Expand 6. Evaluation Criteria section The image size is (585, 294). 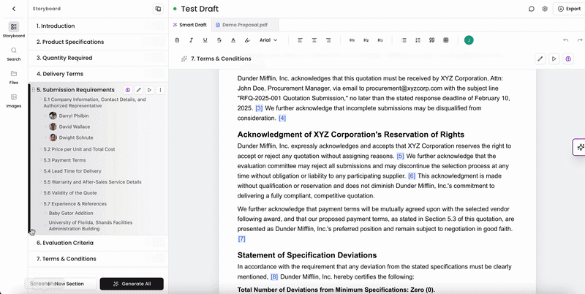click(99, 243)
